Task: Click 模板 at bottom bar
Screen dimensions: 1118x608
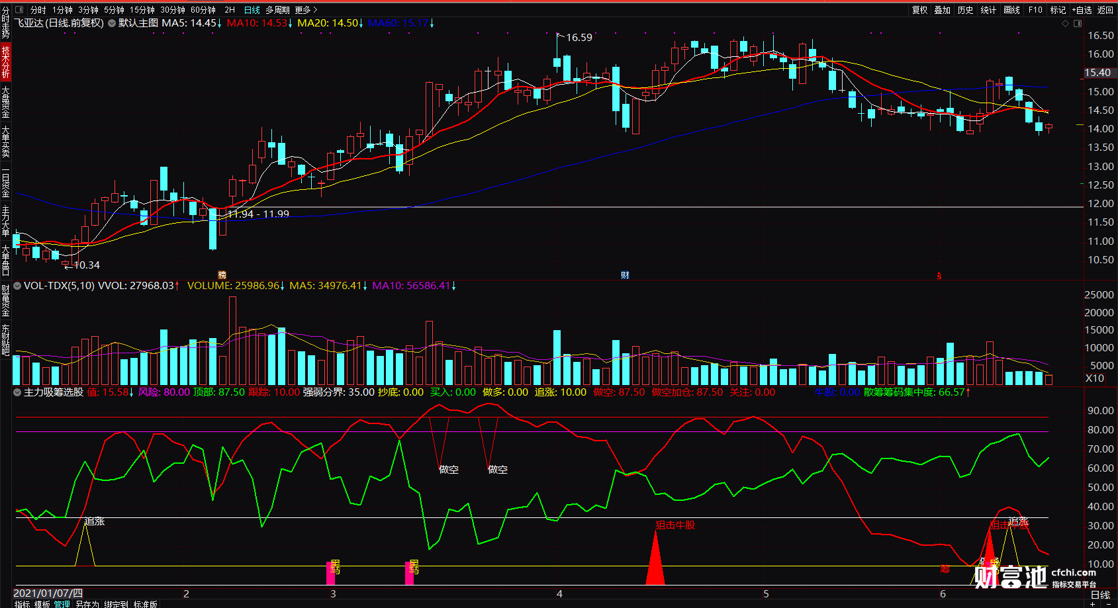Action: point(42,604)
